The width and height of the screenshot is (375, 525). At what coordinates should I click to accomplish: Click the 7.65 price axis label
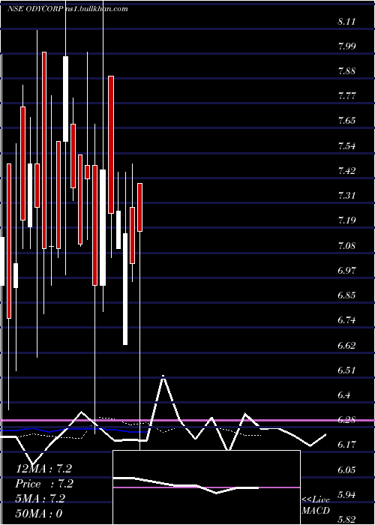pyautogui.click(x=346, y=121)
